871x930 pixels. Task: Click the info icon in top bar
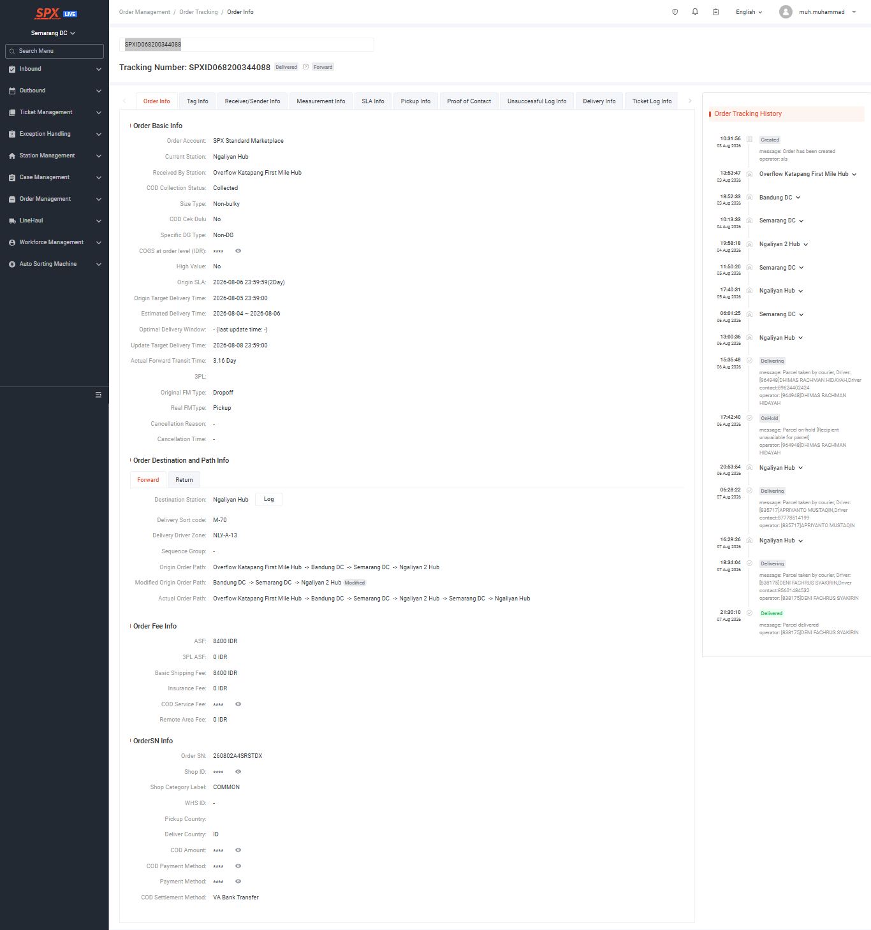tap(675, 12)
